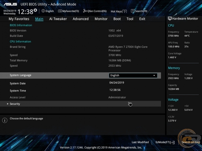
Task: Select the Main tab
Action: click(39, 19)
